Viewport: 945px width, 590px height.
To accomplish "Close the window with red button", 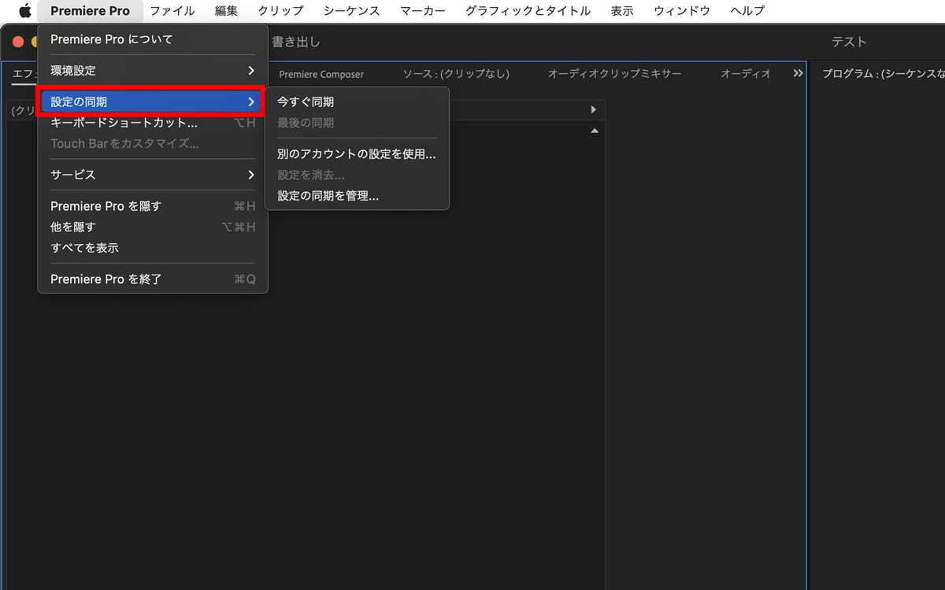I will [18, 42].
